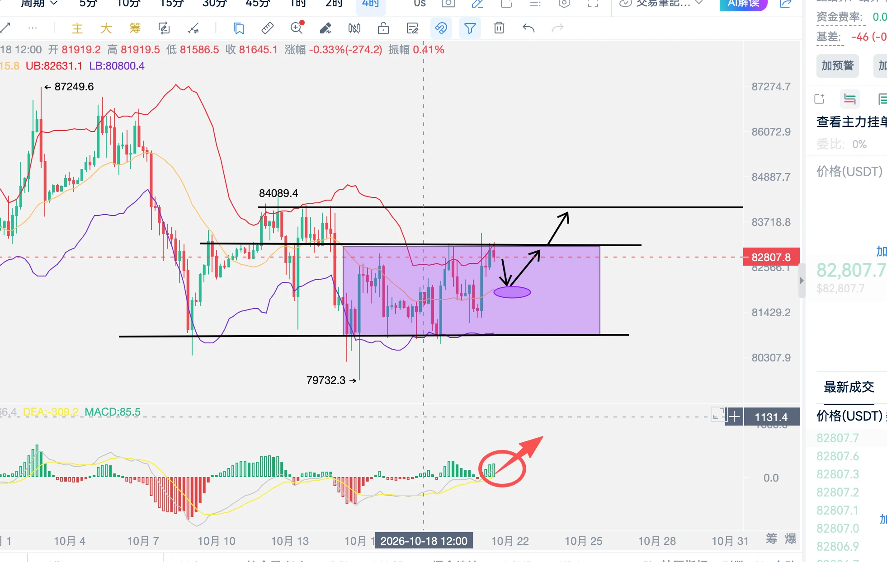Viewport: 887px width, 562px height.
Task: Delete drawings with the trash icon
Action: [x=499, y=28]
